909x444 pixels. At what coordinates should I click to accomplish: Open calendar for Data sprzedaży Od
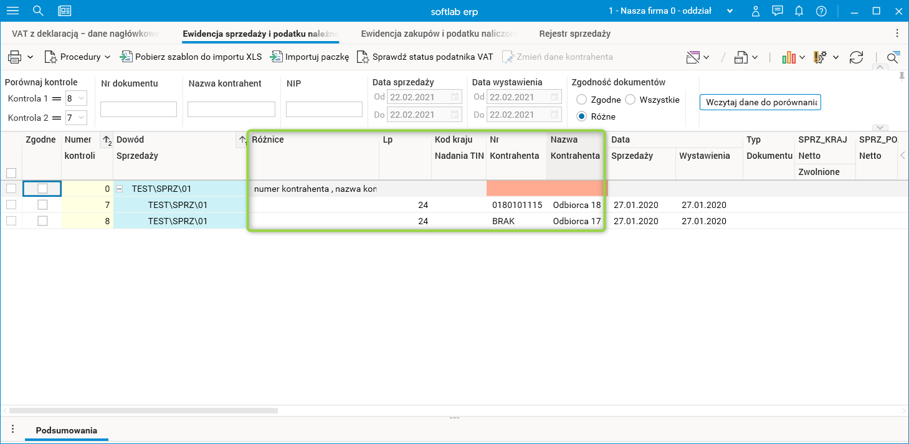pos(455,97)
